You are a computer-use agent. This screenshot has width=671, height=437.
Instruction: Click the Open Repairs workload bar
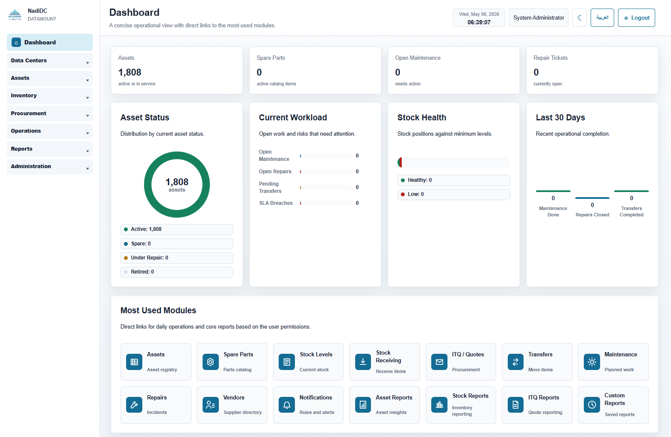[x=326, y=172]
